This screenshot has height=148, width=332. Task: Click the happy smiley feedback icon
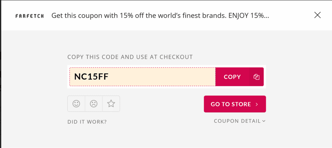click(76, 104)
